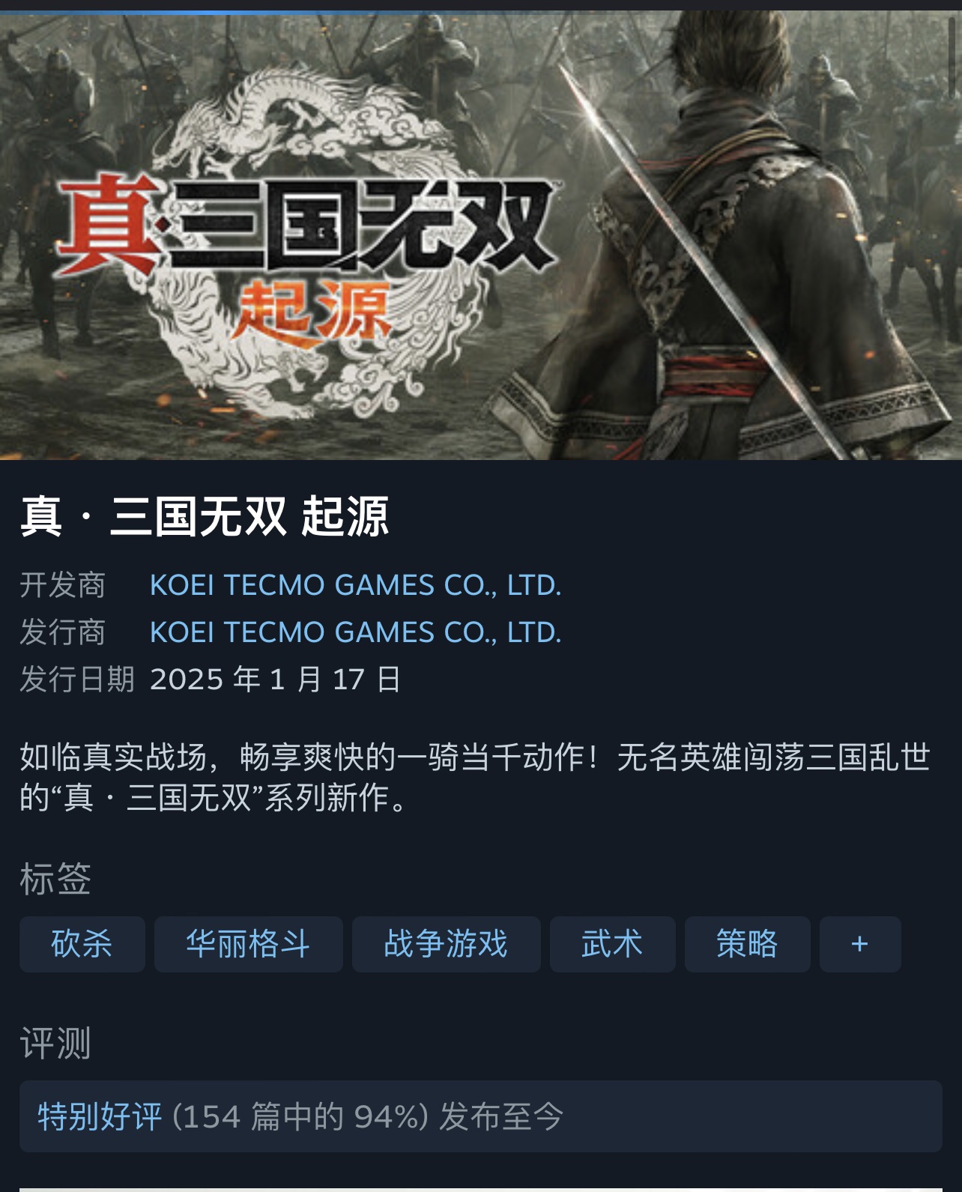The height and width of the screenshot is (1192, 962).
Task: Click the 特别好评 review rating link
Action: pyautogui.click(x=100, y=1116)
